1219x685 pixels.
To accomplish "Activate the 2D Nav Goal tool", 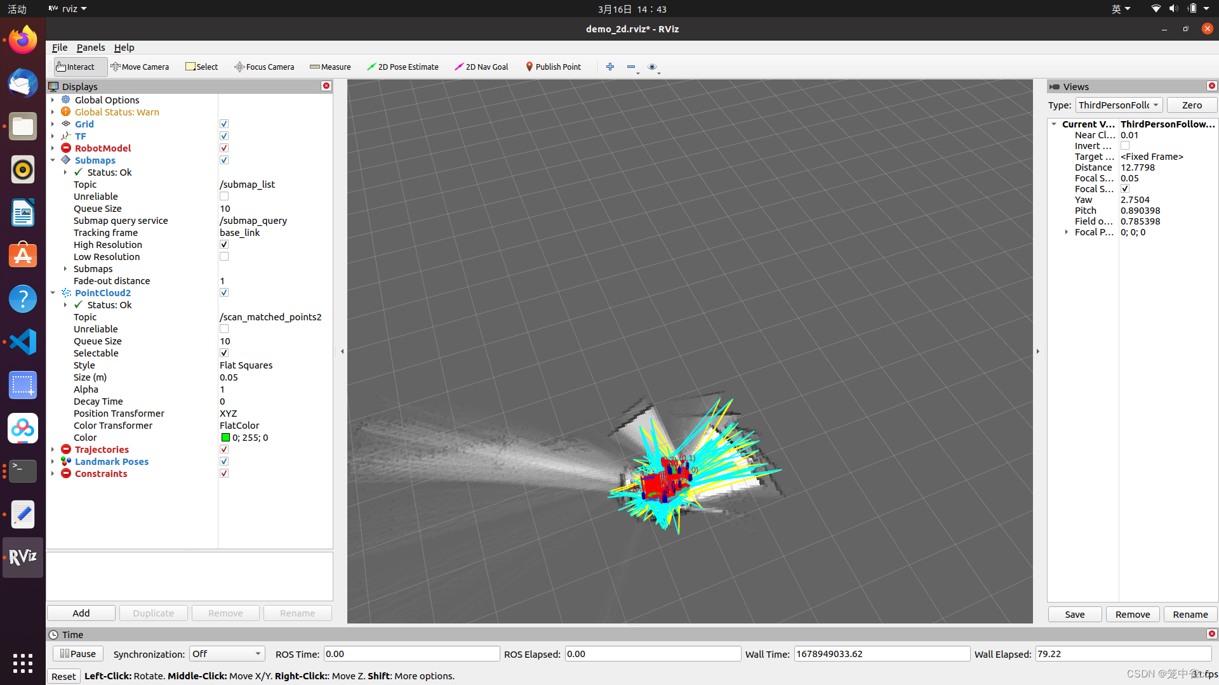I will (x=481, y=67).
